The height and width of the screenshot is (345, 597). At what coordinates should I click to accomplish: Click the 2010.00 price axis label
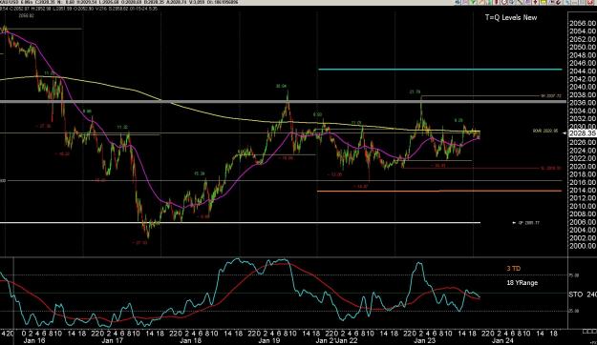(x=583, y=206)
